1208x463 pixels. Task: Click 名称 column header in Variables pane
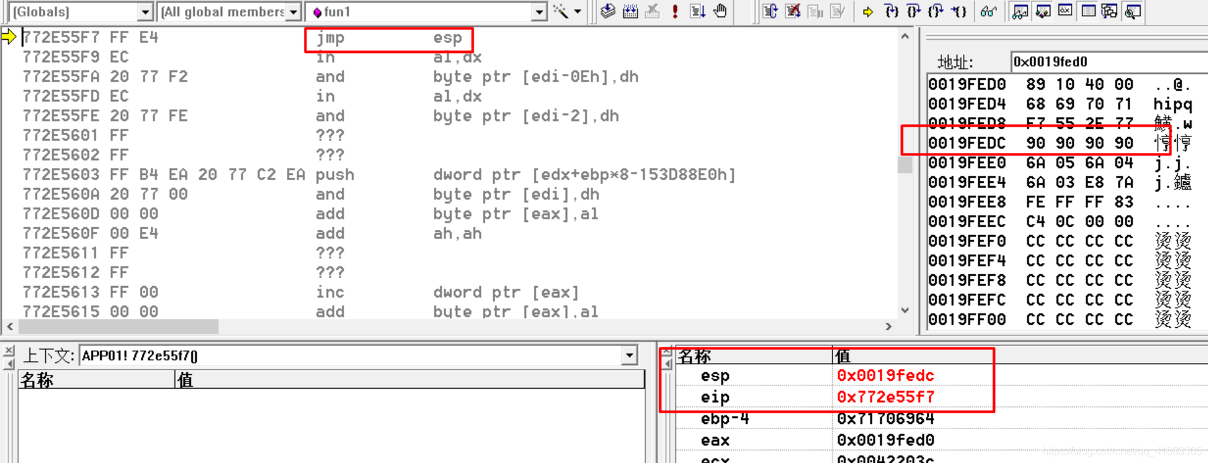[97, 380]
